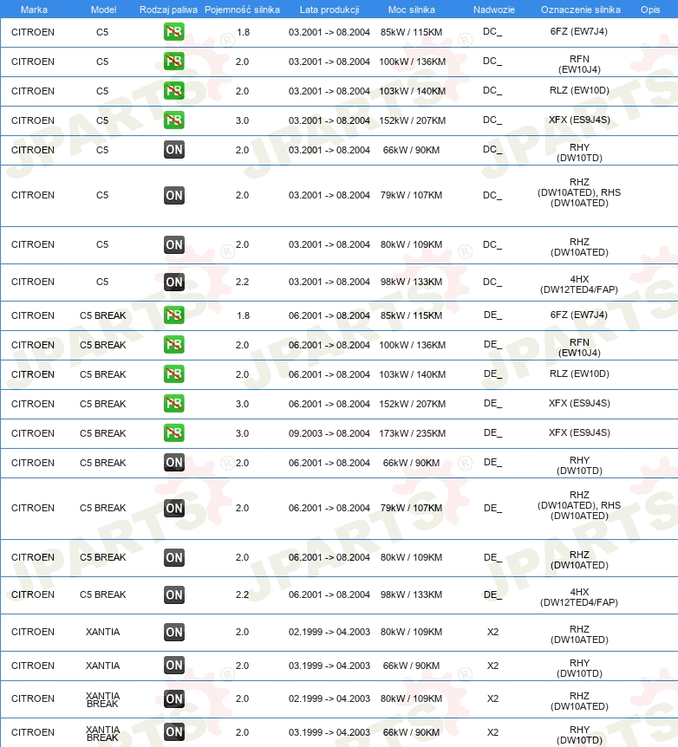678x747 pixels.
Task: Select 'RLZ (EW10D)' in C5 BREAK row
Action: (579, 374)
